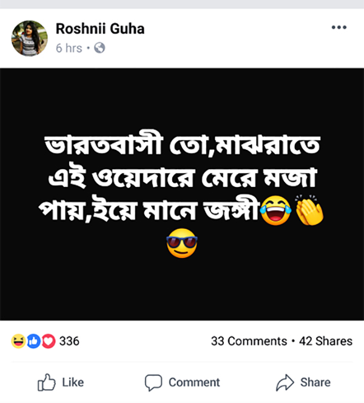The height and width of the screenshot is (403, 364).
Task: Click the Share arrow icon
Action: pyautogui.click(x=285, y=382)
